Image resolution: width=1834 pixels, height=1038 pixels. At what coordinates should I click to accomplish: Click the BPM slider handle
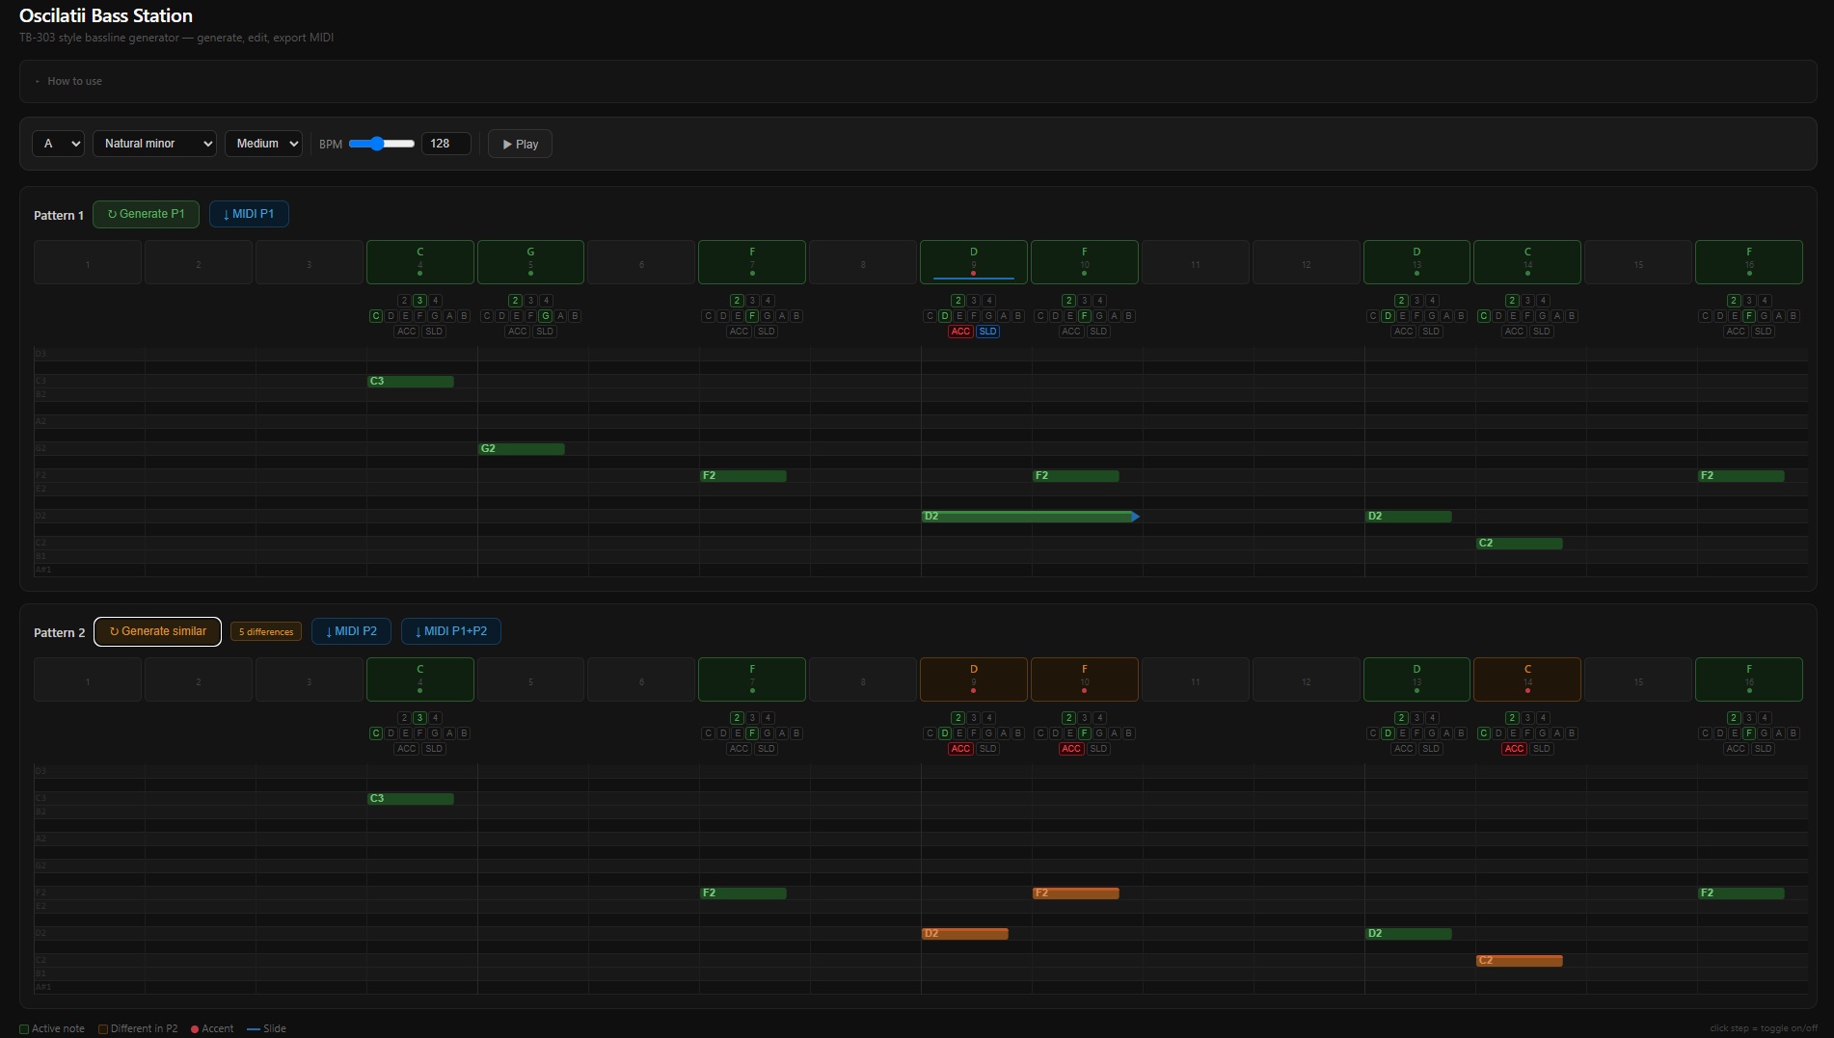[377, 144]
